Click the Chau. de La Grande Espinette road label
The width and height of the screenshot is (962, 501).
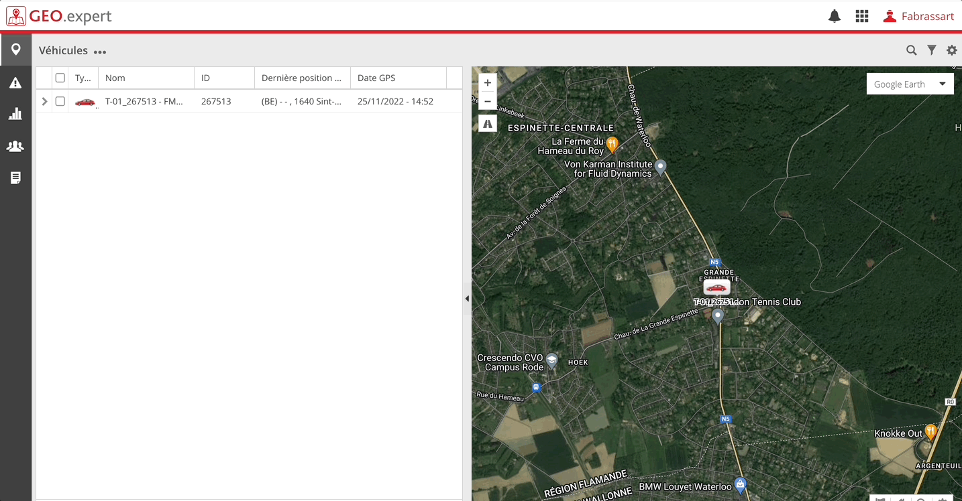[x=656, y=325]
